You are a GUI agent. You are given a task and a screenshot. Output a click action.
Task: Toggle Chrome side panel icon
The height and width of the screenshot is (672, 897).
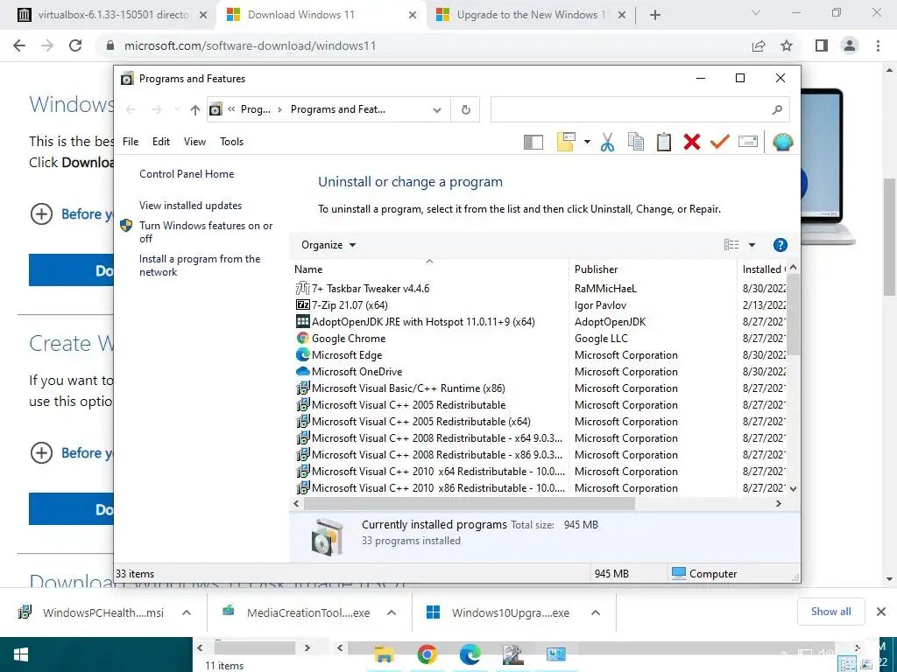822,45
